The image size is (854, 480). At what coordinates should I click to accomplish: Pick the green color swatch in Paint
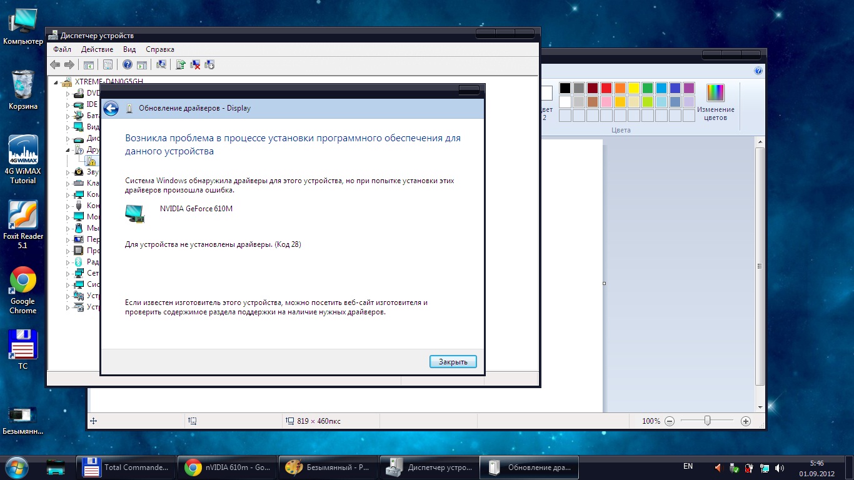(648, 88)
